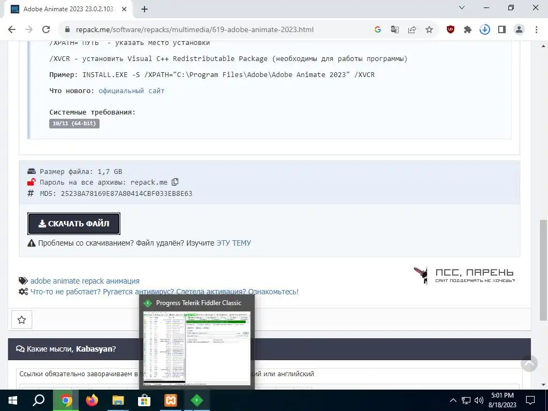This screenshot has width=548, height=411.
Task: Click the share page icon
Action: [x=412, y=30]
